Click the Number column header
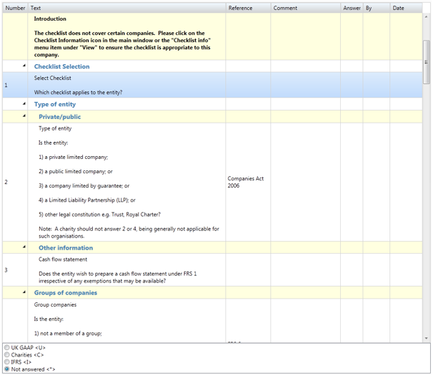 coord(15,8)
